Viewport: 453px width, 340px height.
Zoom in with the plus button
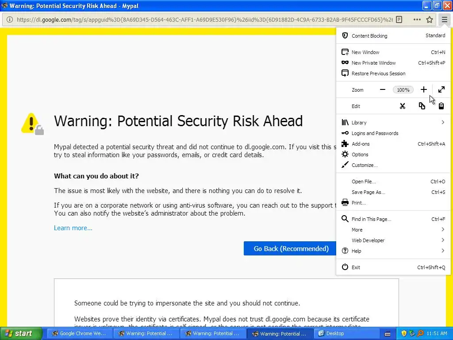tap(423, 90)
